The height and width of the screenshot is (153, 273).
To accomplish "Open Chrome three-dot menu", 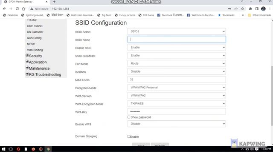I will [x=270, y=8].
